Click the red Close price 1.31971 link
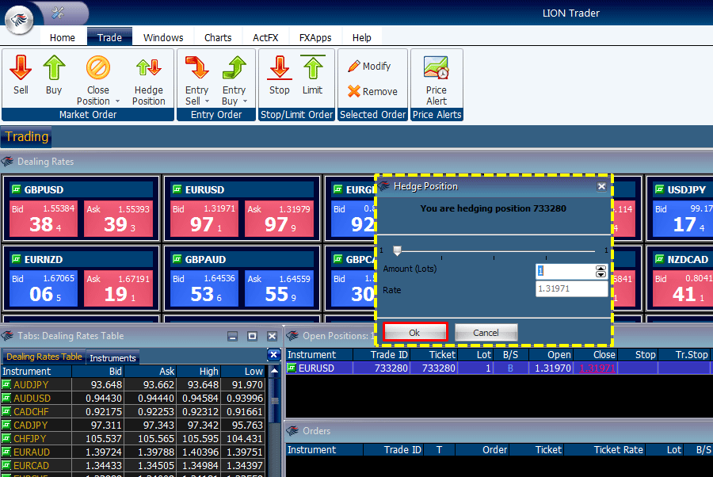Screen dimensions: 713x477 click(x=597, y=368)
